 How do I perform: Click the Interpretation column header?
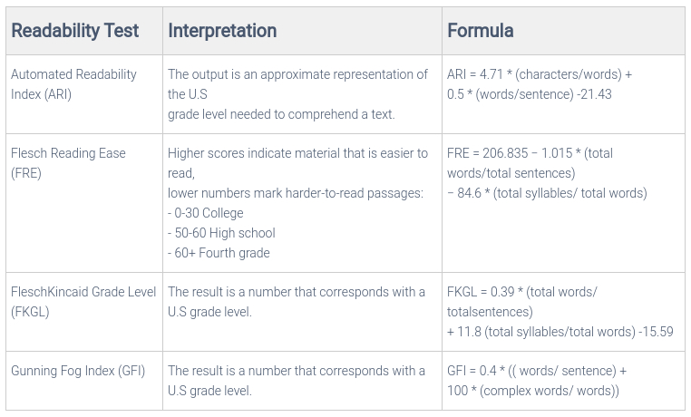click(x=222, y=31)
